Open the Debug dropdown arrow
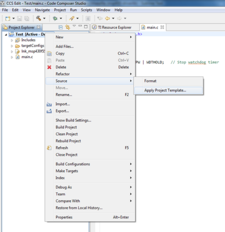 click(61, 18)
